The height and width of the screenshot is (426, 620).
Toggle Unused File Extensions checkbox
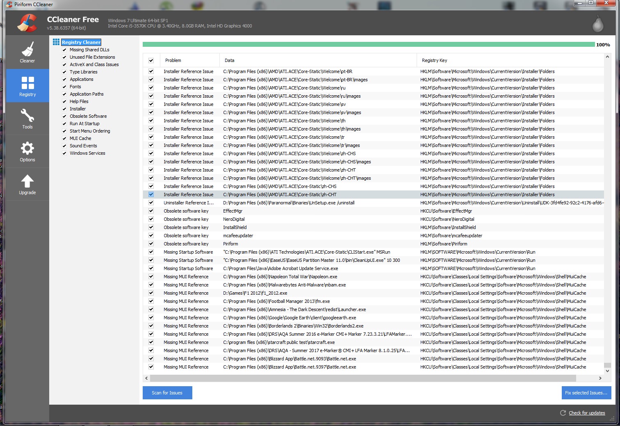(64, 57)
